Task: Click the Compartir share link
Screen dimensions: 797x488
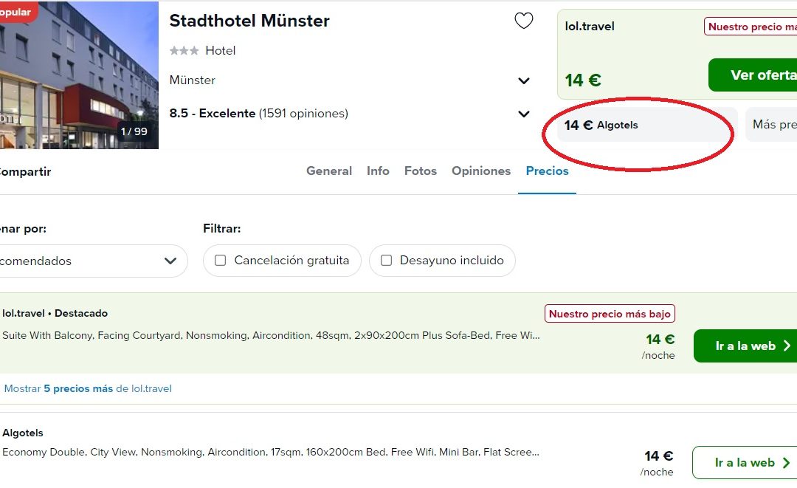Action: coord(24,172)
